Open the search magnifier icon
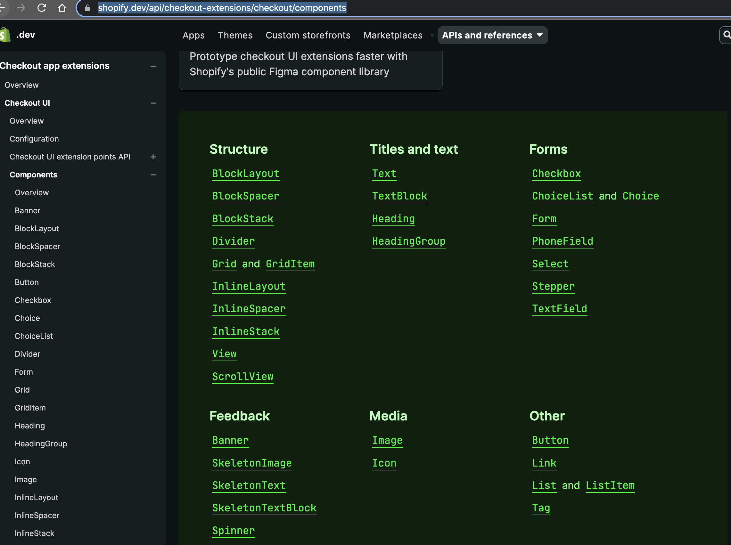 pyautogui.click(x=727, y=35)
